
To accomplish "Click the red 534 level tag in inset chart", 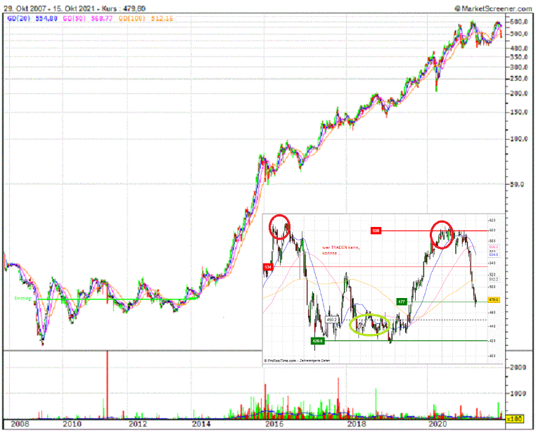I will [x=268, y=266].
